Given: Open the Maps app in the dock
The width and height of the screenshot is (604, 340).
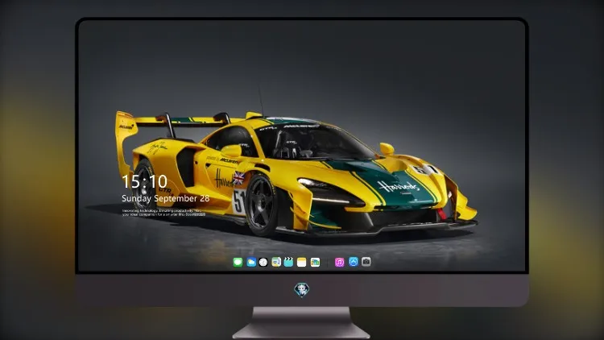Looking at the screenshot, I should (x=276, y=263).
